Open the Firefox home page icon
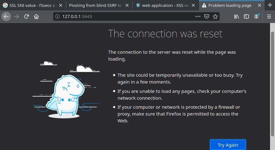This screenshot has height=150, width=275. [x=36, y=16]
